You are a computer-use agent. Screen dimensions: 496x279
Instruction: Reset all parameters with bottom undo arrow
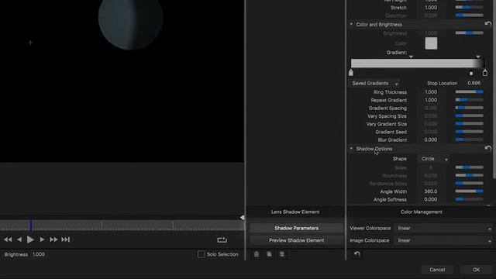pyautogui.click(x=357, y=254)
